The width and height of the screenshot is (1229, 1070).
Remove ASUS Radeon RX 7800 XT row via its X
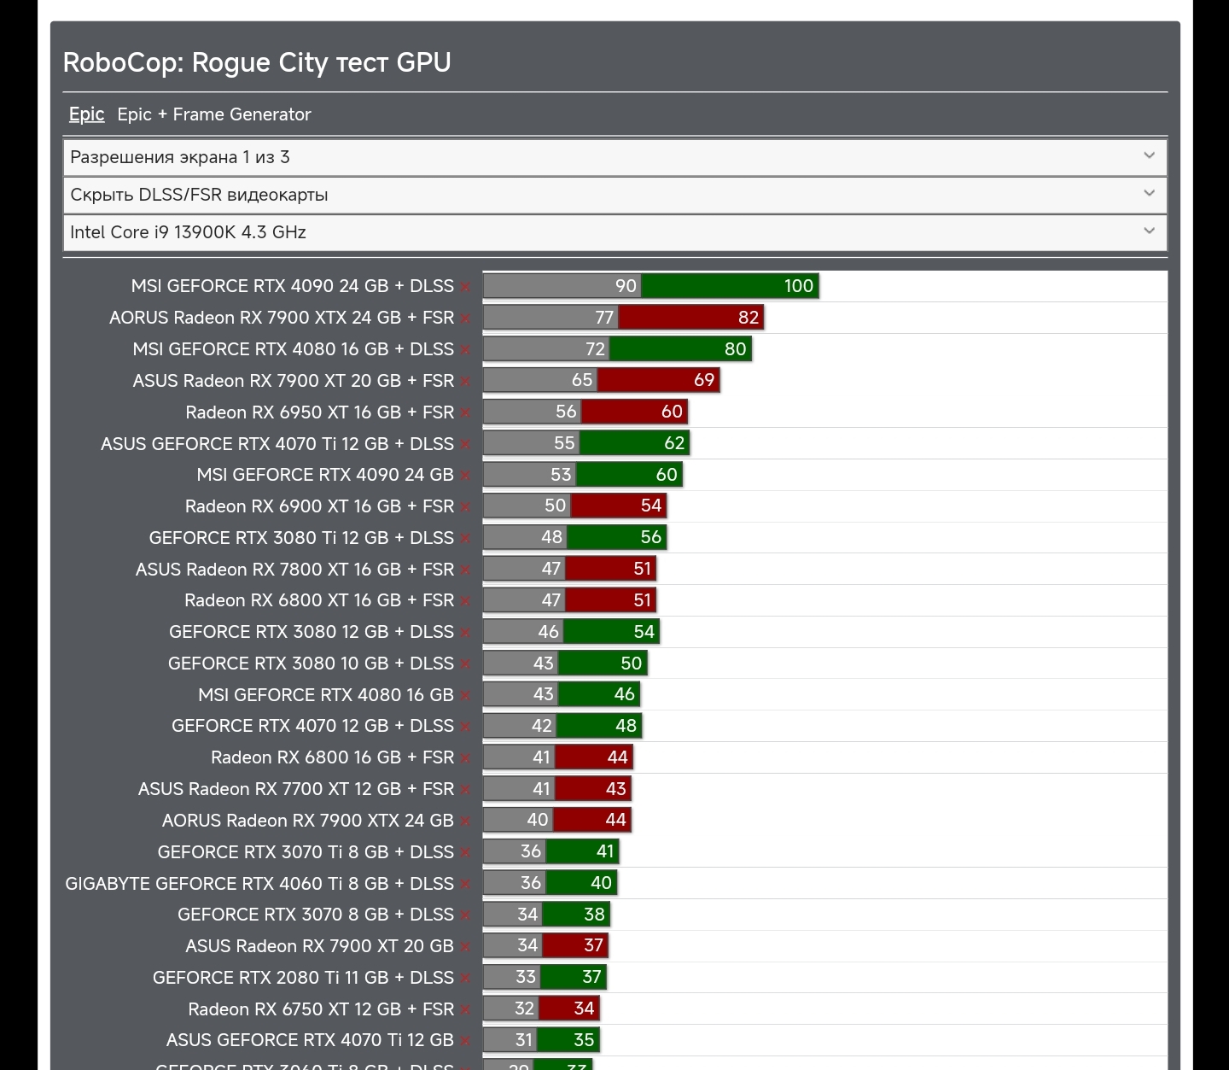465,571
